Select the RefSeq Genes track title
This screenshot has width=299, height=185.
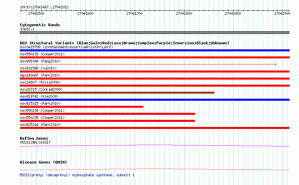[34, 138]
